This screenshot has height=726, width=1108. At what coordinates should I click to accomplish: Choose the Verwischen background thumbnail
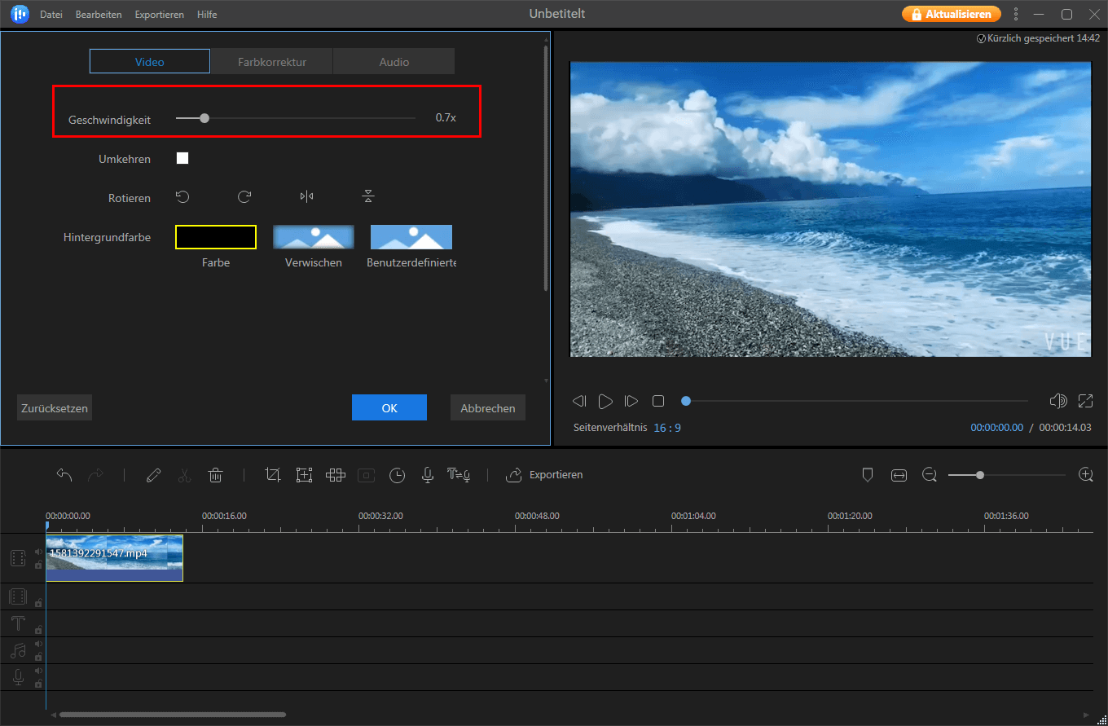tap(313, 236)
